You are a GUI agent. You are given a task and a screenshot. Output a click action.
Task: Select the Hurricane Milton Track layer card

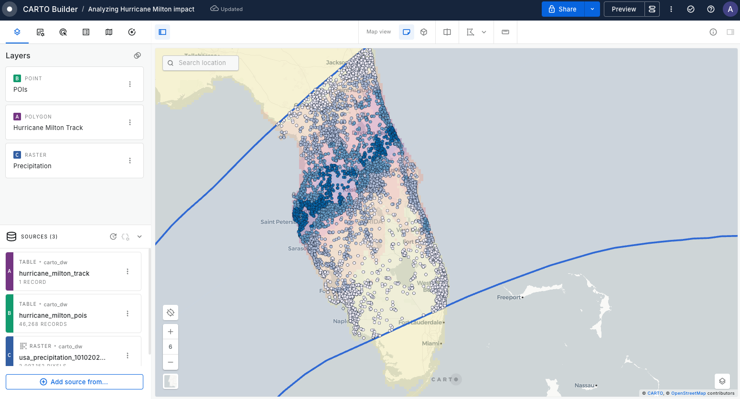pyautogui.click(x=75, y=122)
